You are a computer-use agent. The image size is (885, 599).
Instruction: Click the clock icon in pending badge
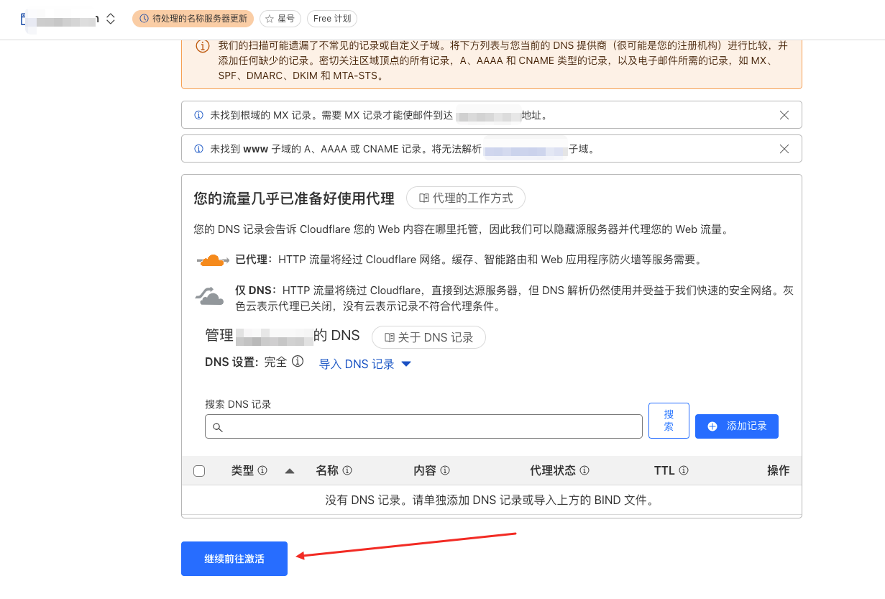coord(145,19)
